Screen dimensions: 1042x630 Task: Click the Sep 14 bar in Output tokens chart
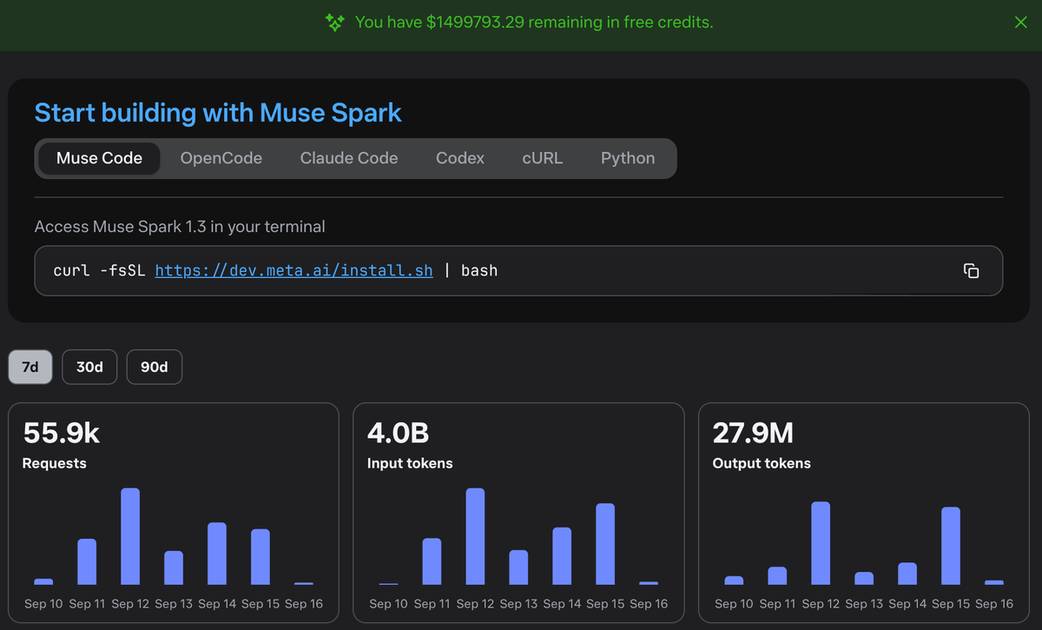[x=907, y=574]
